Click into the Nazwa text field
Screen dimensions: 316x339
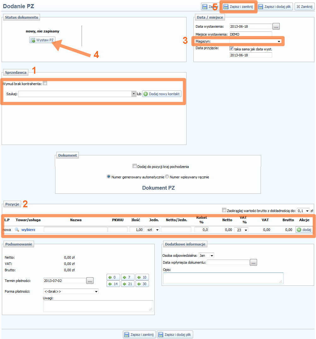75,230
